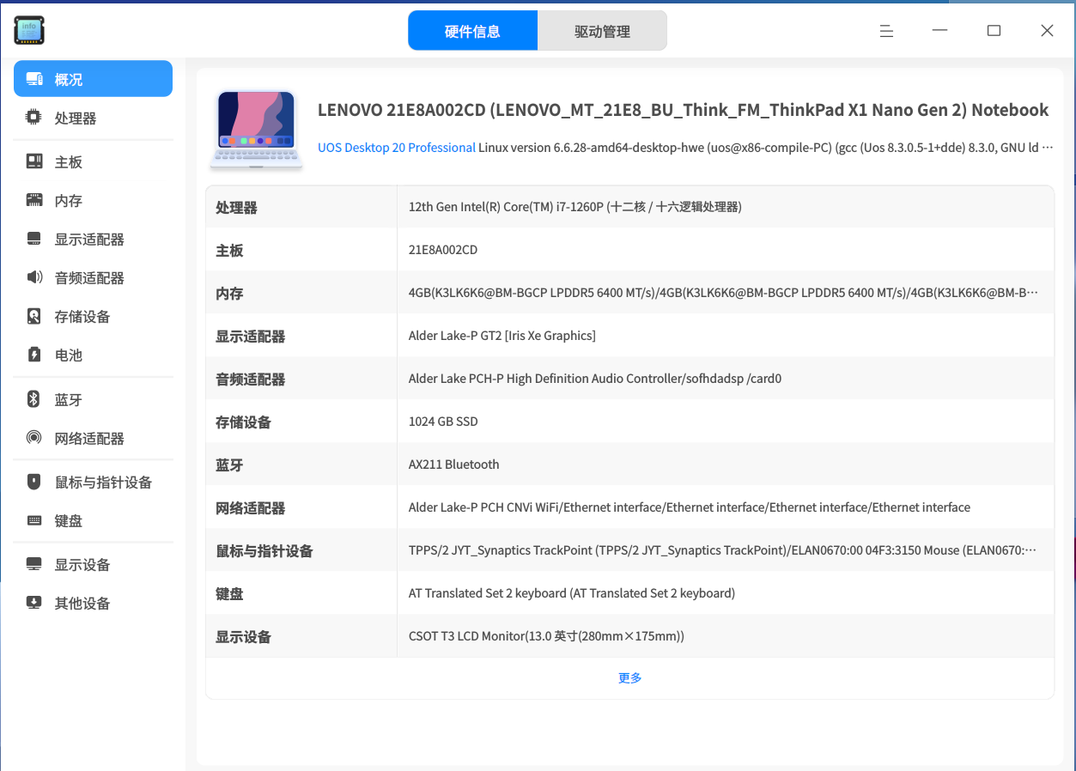Image resolution: width=1076 pixels, height=771 pixels.
Task: Select the 21E8A002CD motherboard value
Action: [443, 250]
